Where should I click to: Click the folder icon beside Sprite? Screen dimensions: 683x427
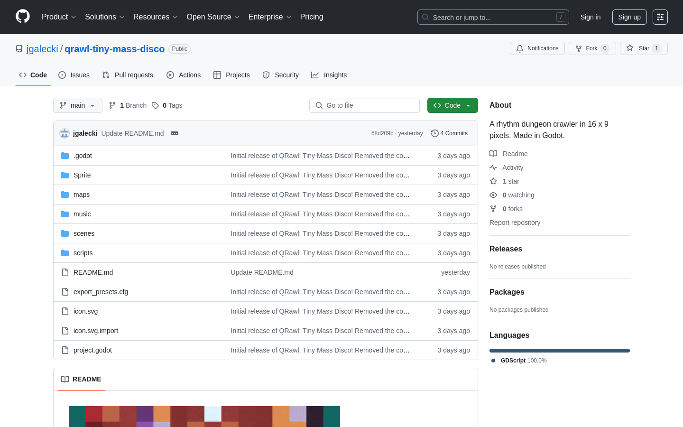65,175
